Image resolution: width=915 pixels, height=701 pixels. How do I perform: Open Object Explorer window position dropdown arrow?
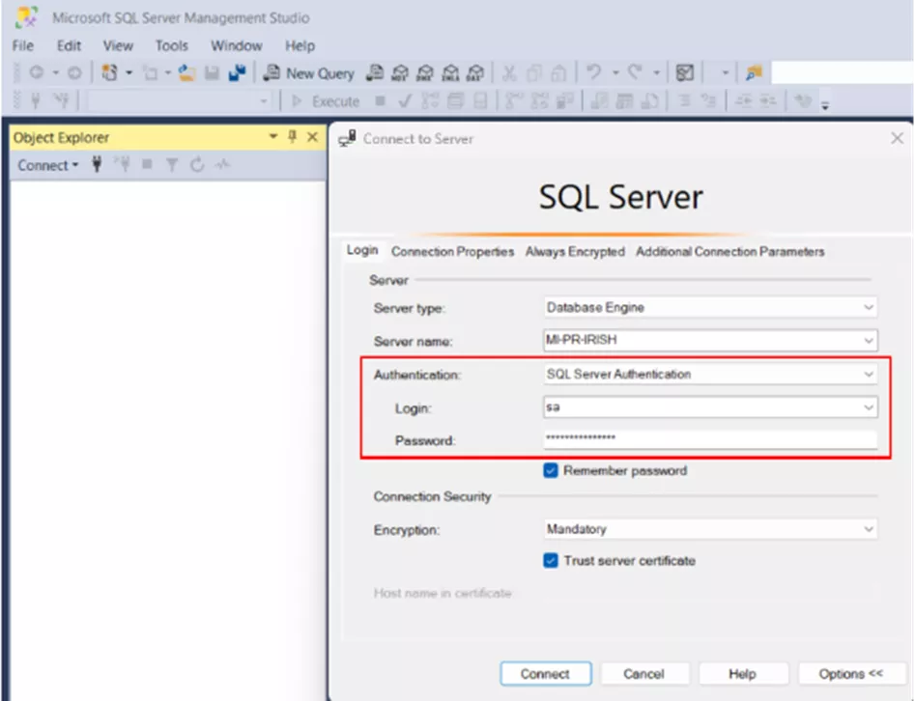(272, 137)
